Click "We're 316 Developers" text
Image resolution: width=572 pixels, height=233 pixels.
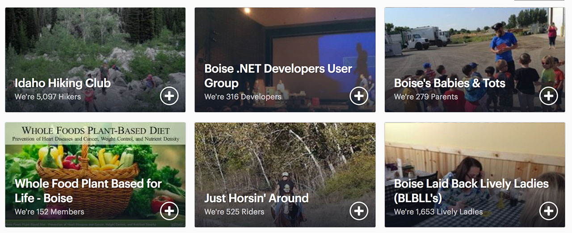pyautogui.click(x=243, y=97)
